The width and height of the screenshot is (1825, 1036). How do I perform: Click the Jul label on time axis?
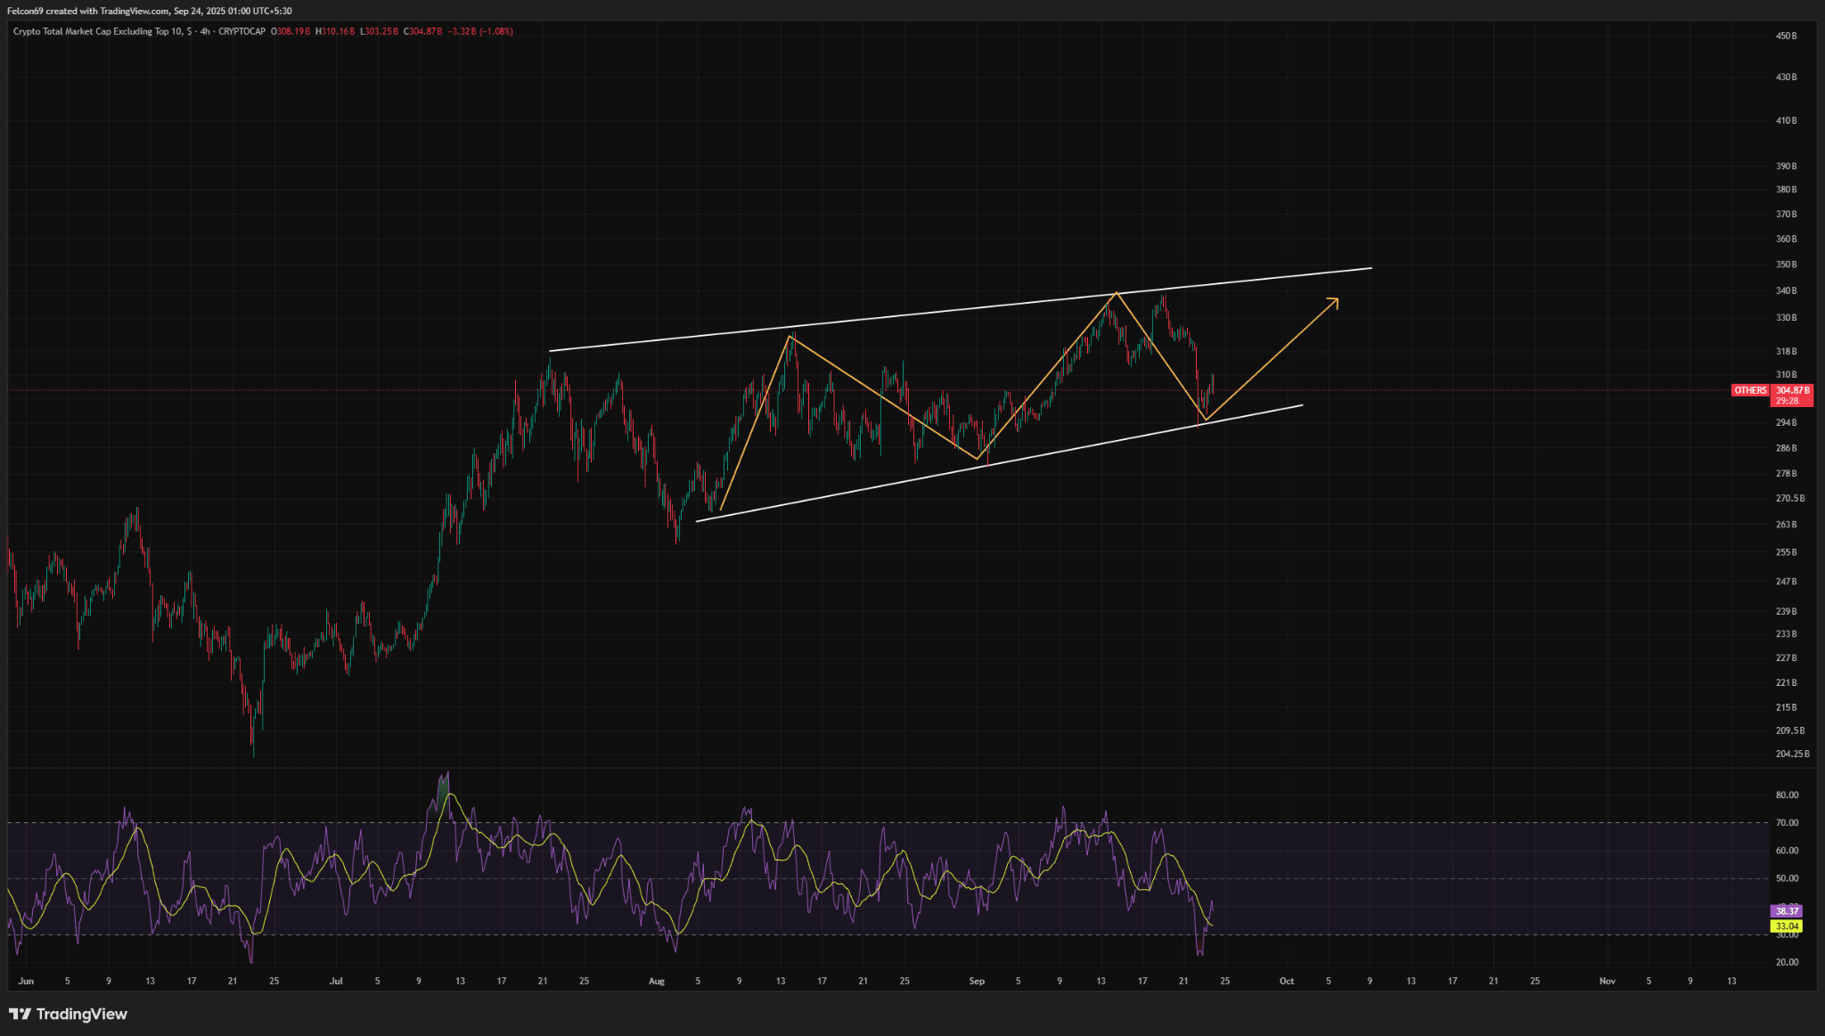click(x=336, y=981)
